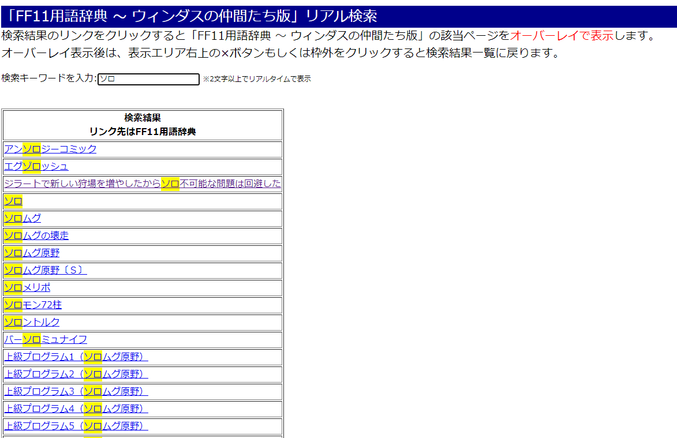Click the ※2文字以上でリアルタイムで表示 note

pos(257,79)
